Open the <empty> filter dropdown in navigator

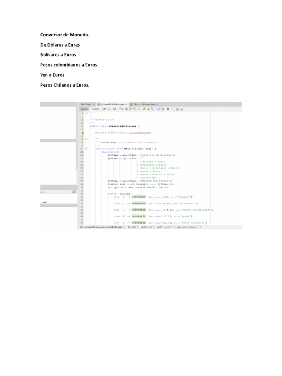[56, 192]
